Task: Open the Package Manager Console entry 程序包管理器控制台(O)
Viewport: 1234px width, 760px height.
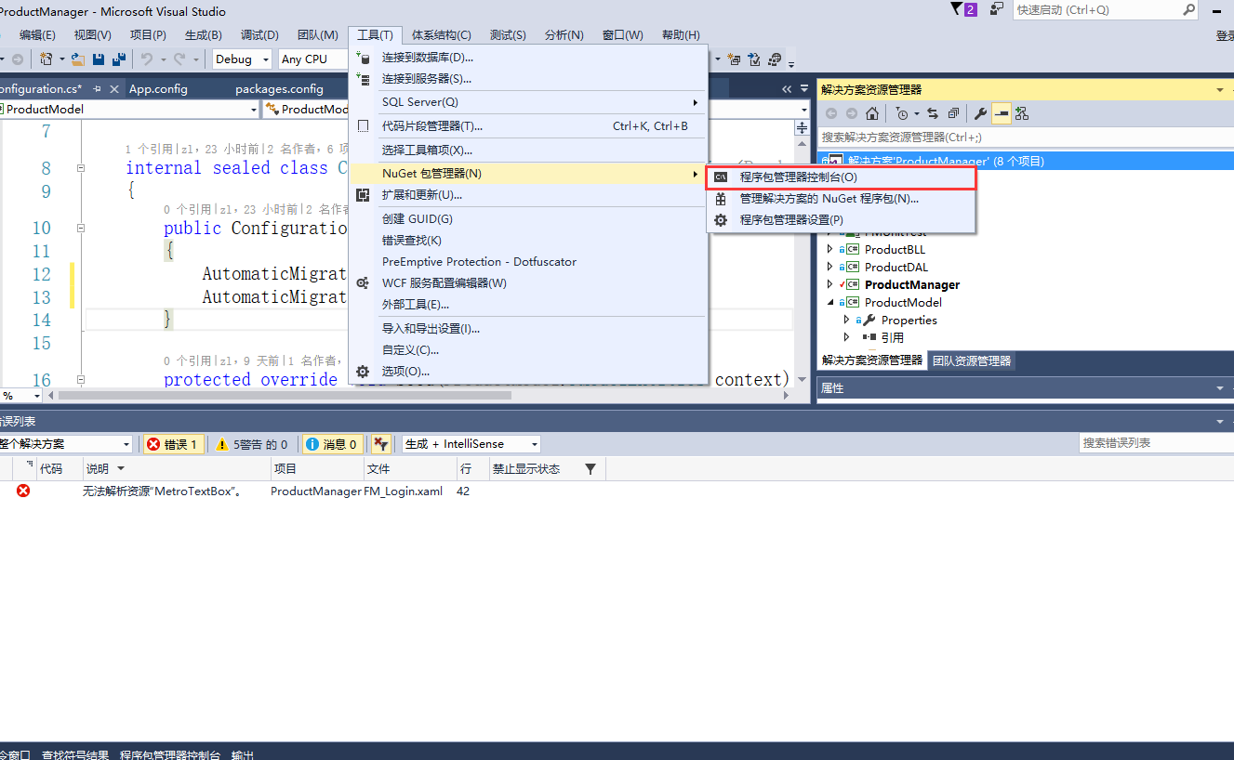Action: (842, 177)
